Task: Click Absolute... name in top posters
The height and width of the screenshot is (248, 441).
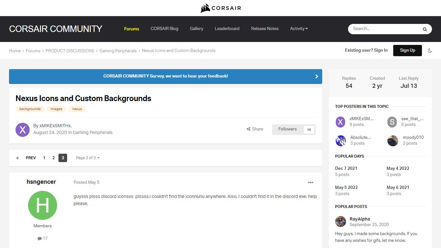Action: pos(361,137)
